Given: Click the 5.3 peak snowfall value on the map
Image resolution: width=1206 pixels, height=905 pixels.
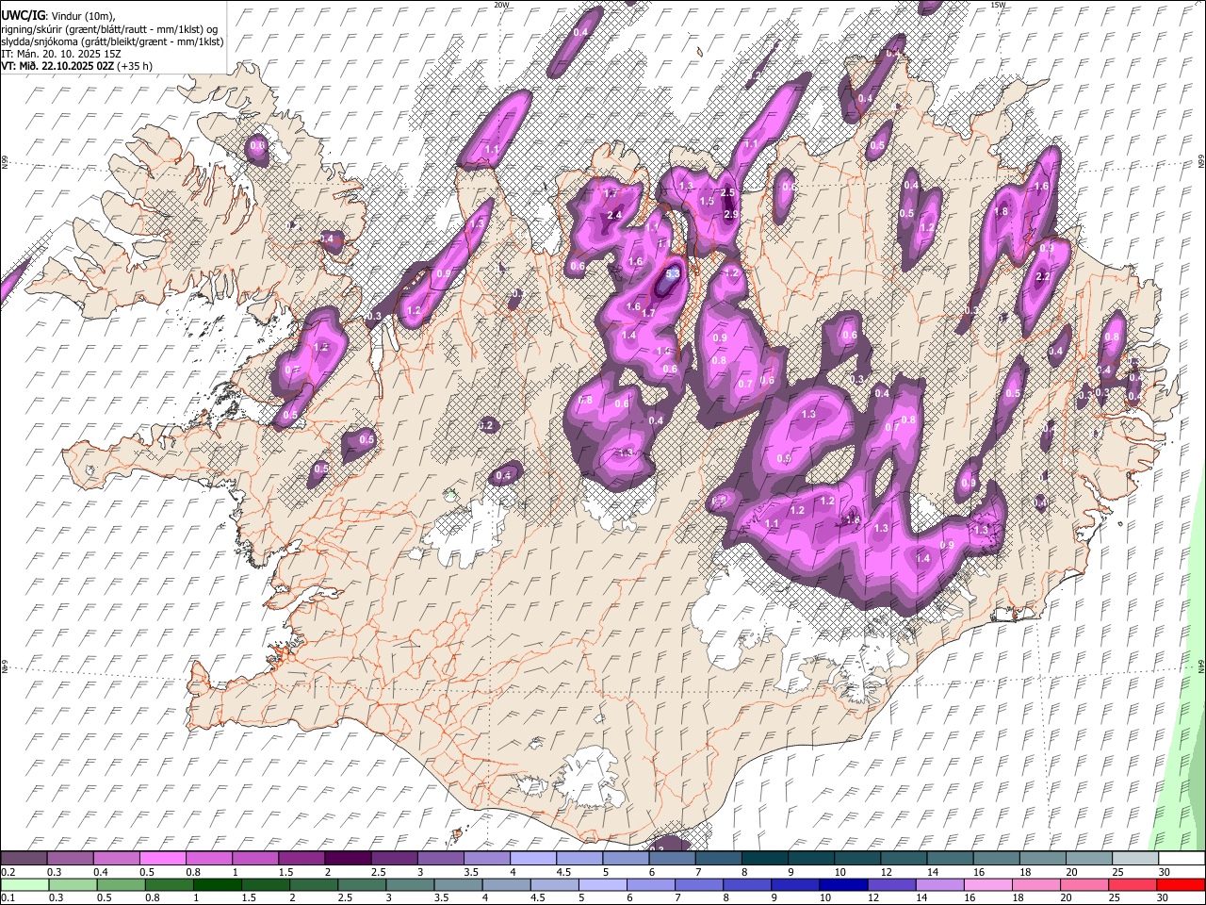Looking at the screenshot, I should 672,273.
